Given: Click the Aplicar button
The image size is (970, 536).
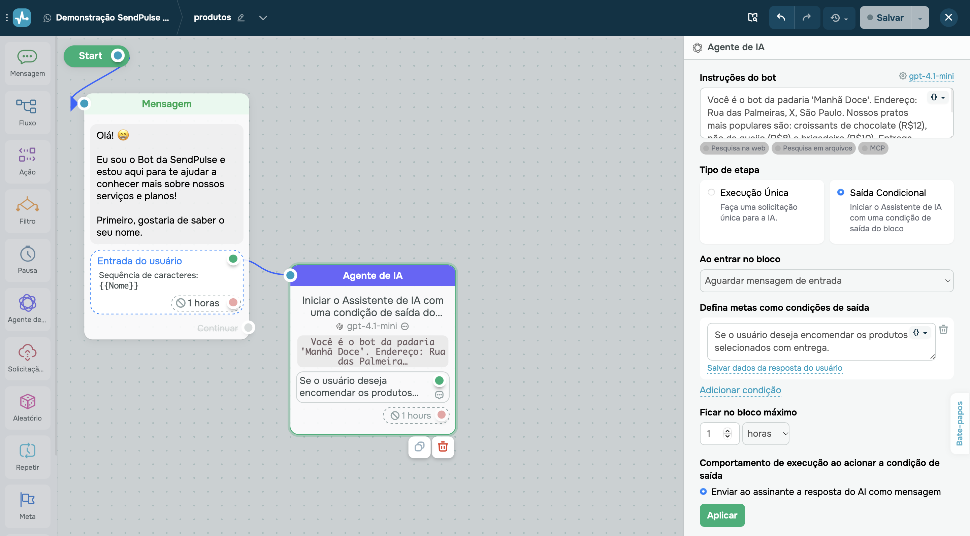Looking at the screenshot, I should [722, 515].
